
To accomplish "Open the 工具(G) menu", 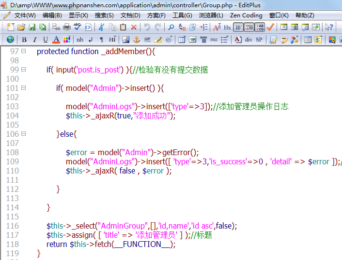I will 182,15.
